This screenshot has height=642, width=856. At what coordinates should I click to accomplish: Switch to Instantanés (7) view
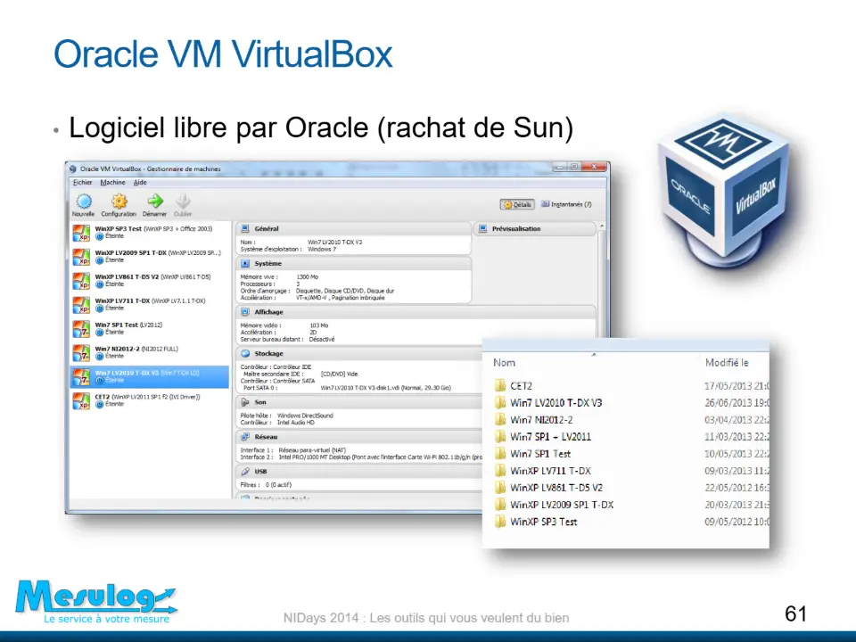click(x=566, y=204)
